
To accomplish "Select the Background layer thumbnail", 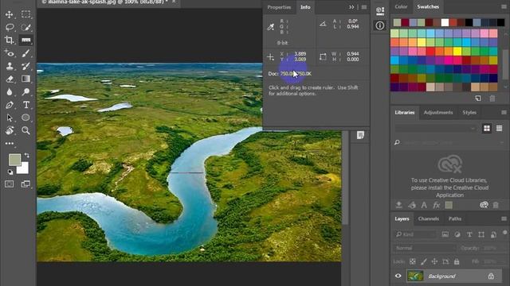I will pos(415,276).
